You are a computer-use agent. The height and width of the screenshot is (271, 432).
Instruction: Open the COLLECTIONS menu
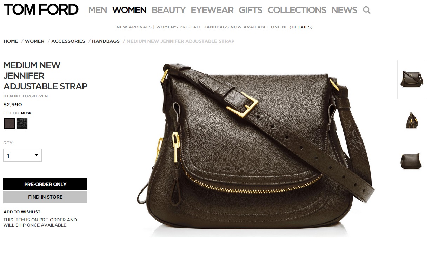click(x=297, y=10)
